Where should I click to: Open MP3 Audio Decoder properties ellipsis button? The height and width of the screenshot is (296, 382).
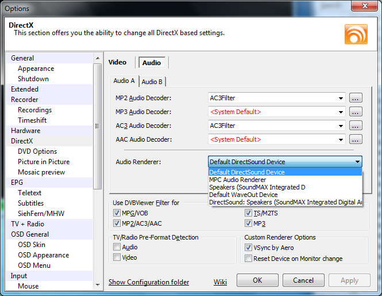click(x=356, y=112)
